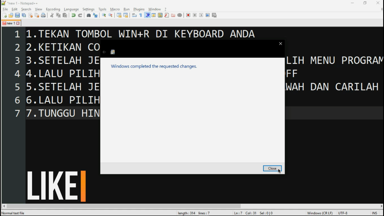
Task: Open the Encoding menu
Action: tap(53, 9)
